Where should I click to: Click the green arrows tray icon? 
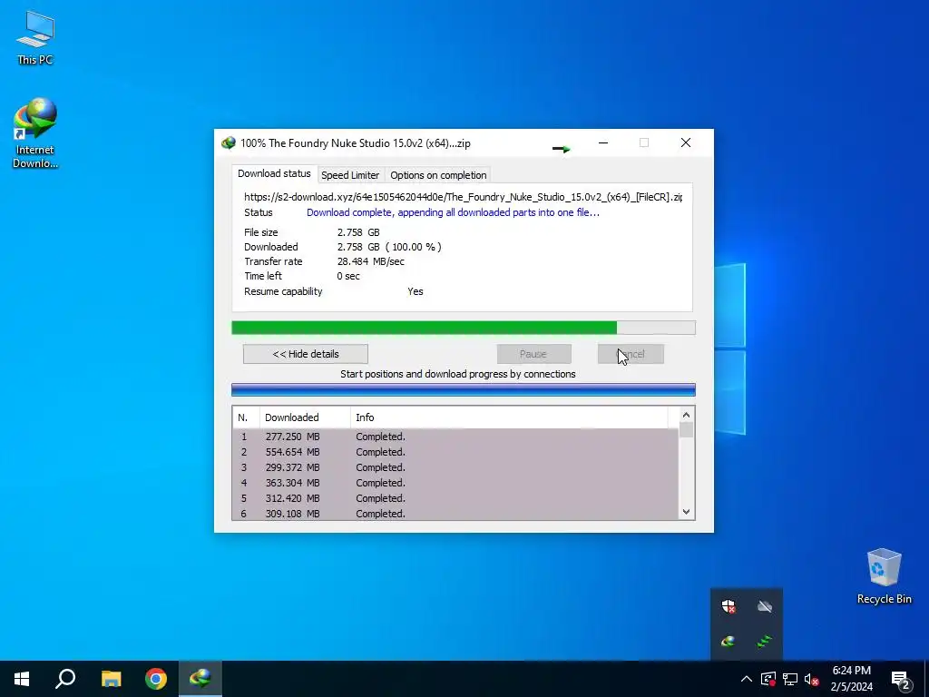tap(764, 642)
